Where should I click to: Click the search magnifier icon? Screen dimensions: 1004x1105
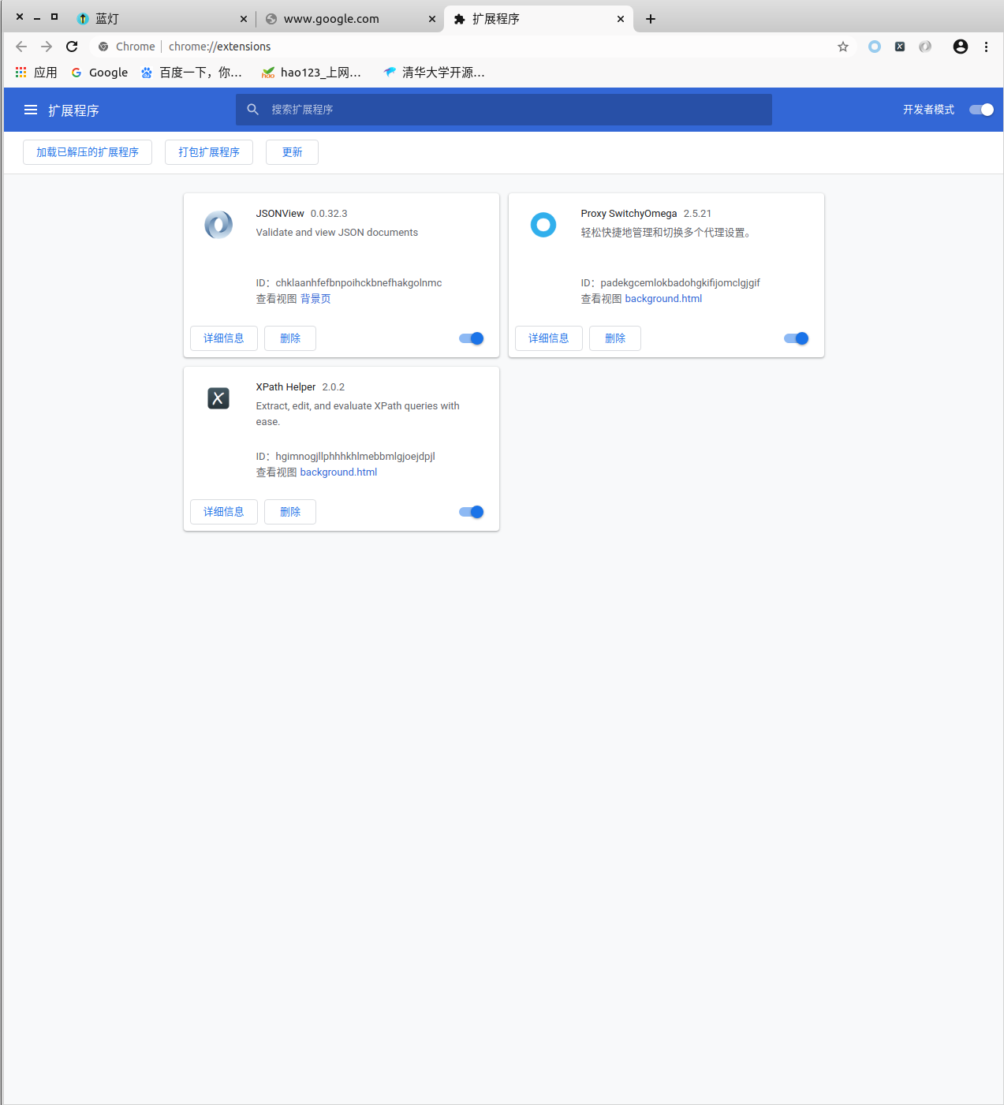pos(252,110)
